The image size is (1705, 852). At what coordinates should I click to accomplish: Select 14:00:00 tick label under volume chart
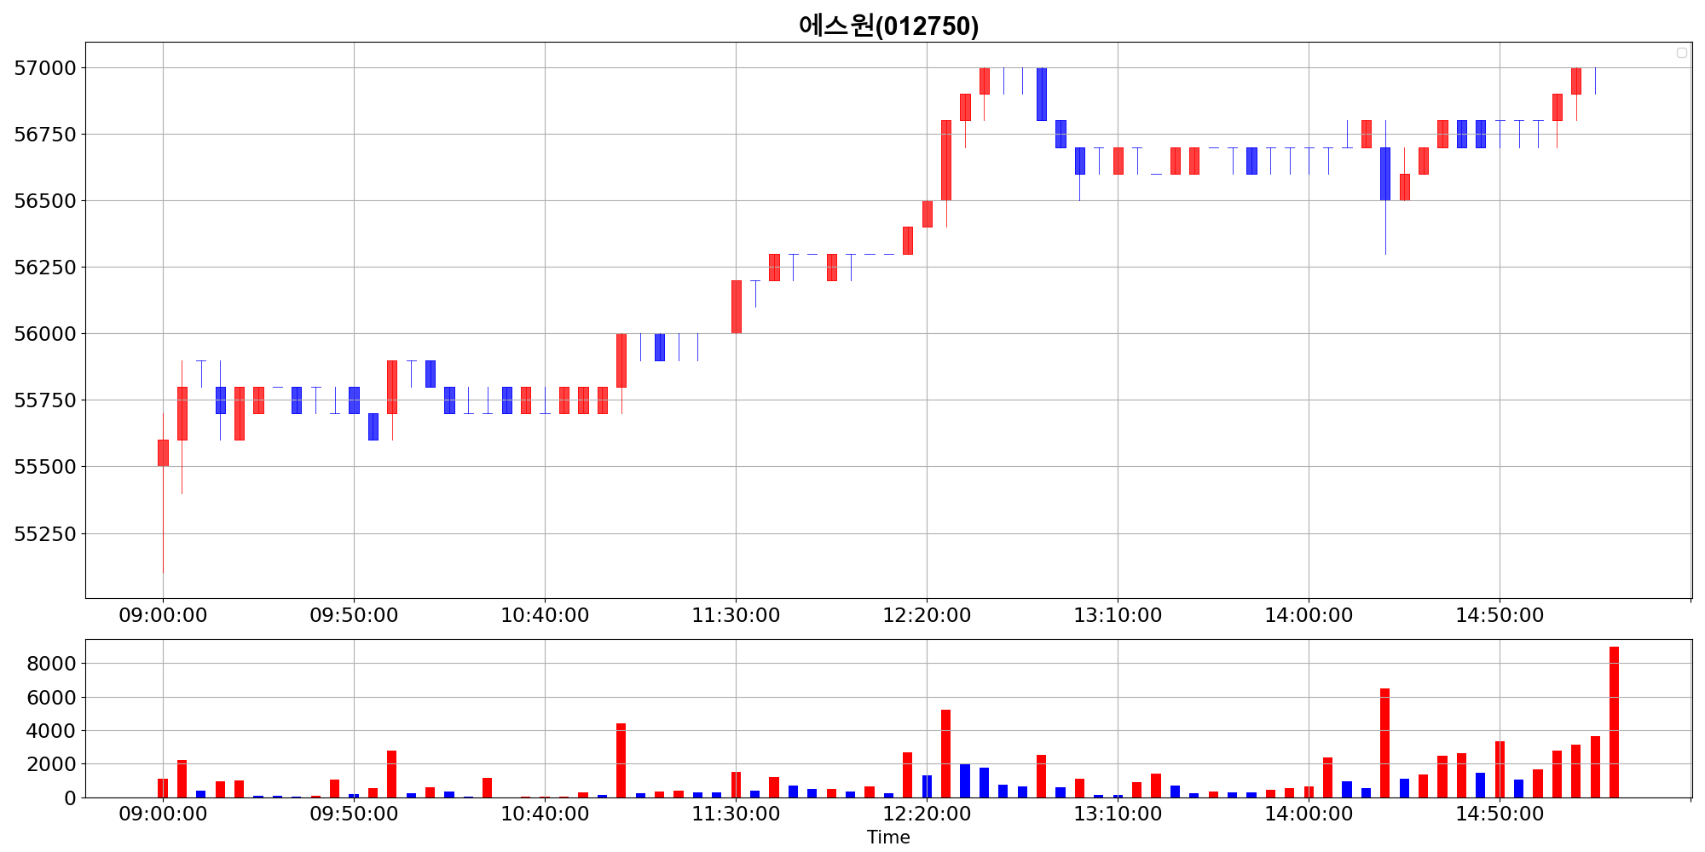pos(1309,814)
